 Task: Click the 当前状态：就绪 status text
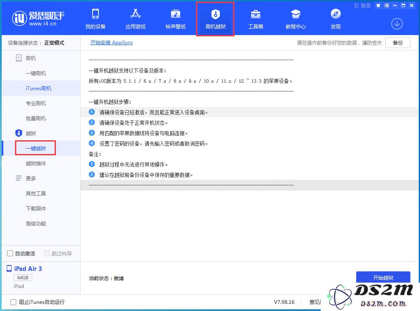coord(106,278)
